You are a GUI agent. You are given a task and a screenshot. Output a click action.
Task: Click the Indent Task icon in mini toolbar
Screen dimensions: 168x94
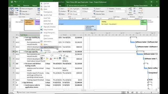pos(64,55)
